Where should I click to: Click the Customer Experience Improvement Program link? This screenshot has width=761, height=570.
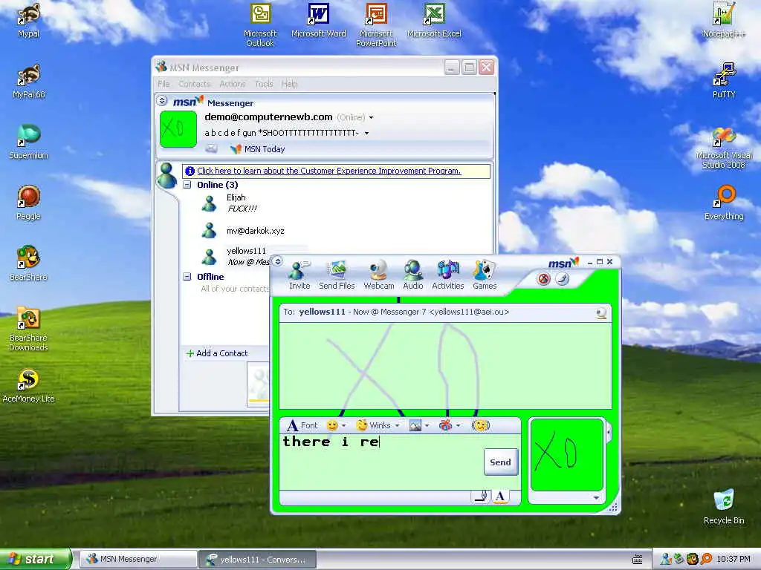328,171
